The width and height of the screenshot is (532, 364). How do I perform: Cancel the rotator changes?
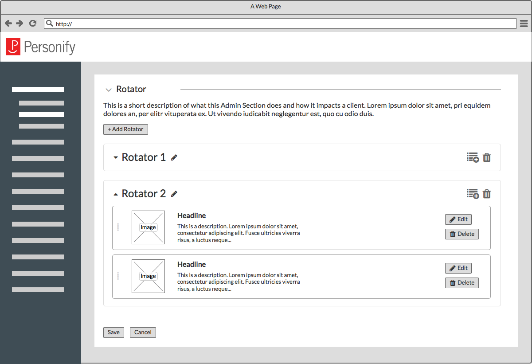(143, 333)
